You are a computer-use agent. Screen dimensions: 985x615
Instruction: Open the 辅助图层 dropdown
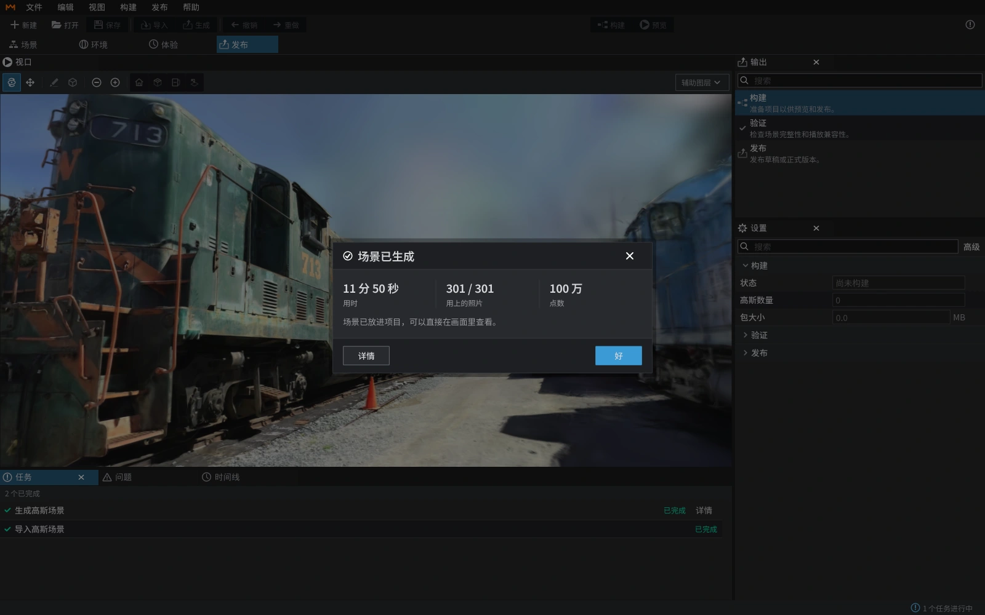[702, 82]
